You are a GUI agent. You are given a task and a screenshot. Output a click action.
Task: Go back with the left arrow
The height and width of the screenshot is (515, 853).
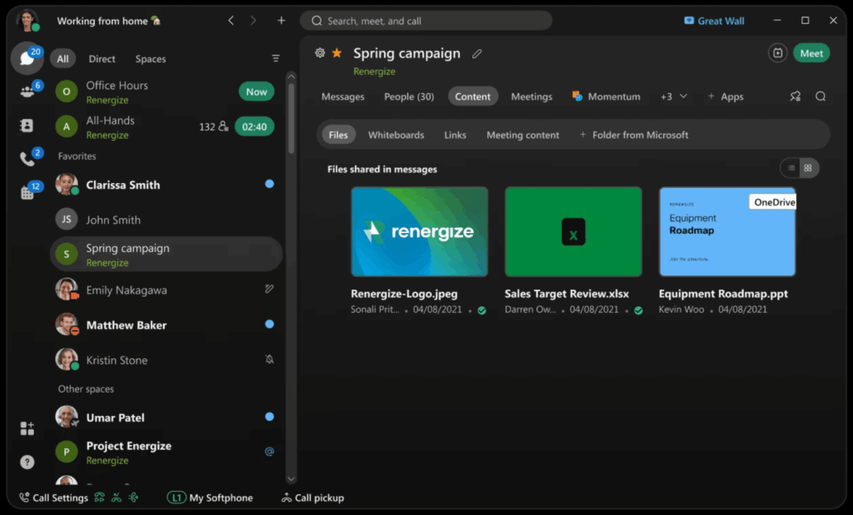[x=232, y=21]
